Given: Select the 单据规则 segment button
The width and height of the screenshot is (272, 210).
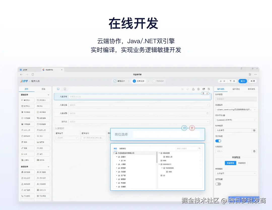Looking at the screenshot, I should 242,163.
